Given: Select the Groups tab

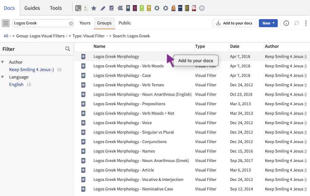Looking at the screenshot, I should point(104,23).
